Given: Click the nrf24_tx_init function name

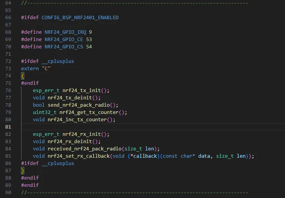Looking at the screenshot, I should (x=82, y=91).
